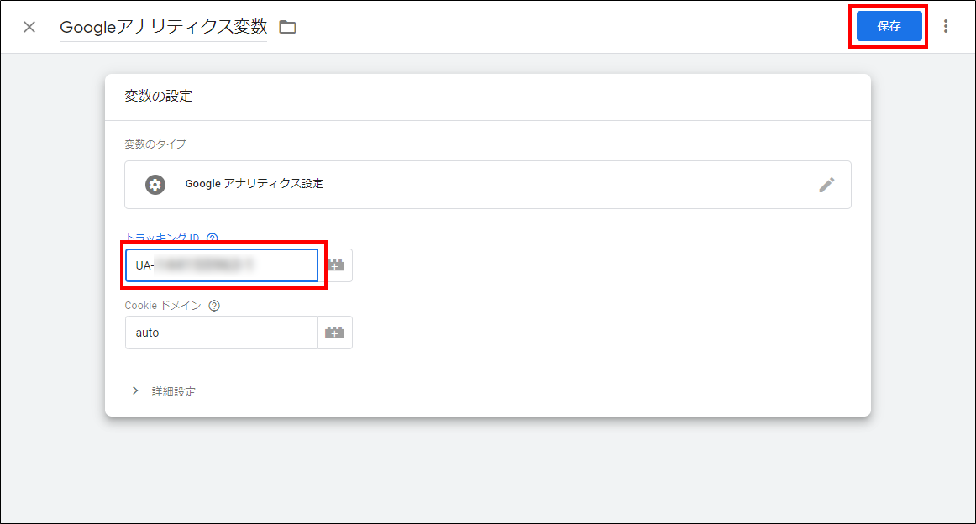Click the Cookie ドメイン field containing auto

222,333
